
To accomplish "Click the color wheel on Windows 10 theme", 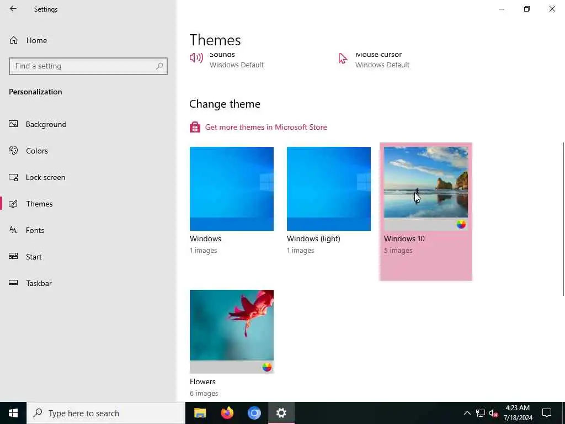I will pyautogui.click(x=461, y=224).
